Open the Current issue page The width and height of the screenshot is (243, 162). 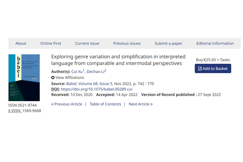pyautogui.click(x=87, y=43)
